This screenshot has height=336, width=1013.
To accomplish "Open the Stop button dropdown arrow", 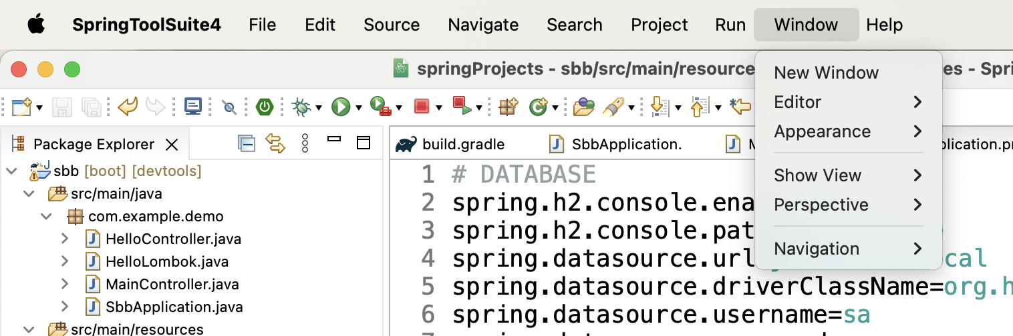I will tap(439, 108).
